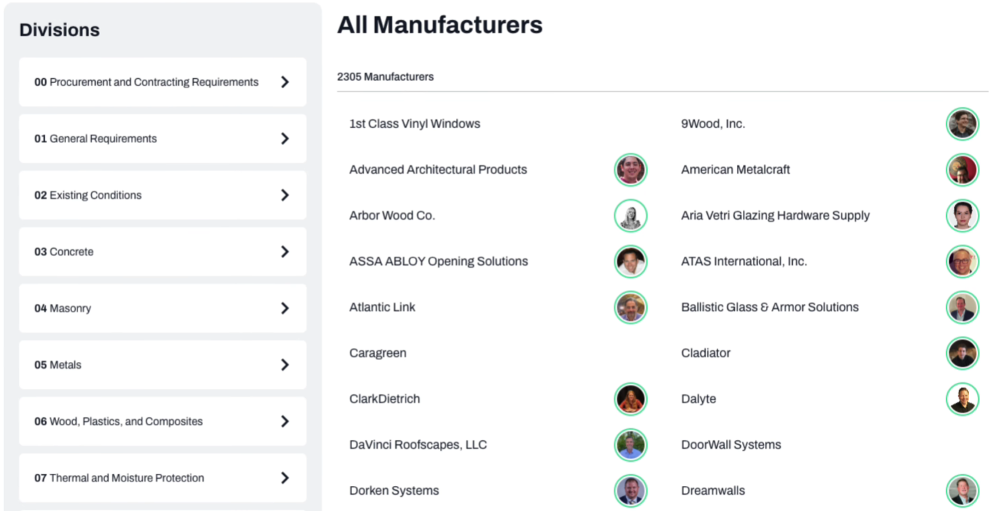Expand 07 Thermal and Moisture Protection chevron
This screenshot has width=1006, height=511.
click(x=285, y=478)
